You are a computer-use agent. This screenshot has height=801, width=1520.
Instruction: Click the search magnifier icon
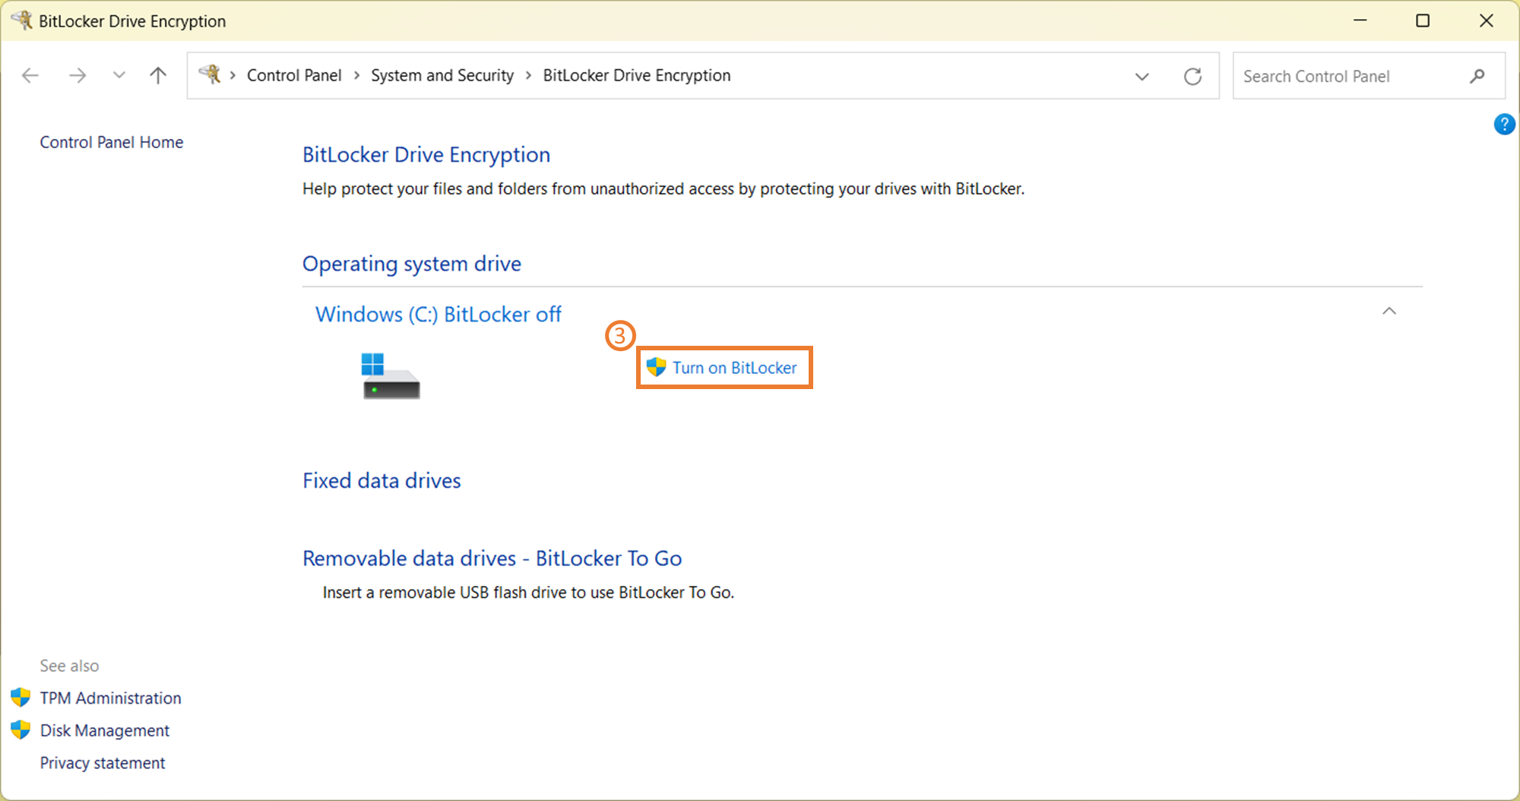1477,76
